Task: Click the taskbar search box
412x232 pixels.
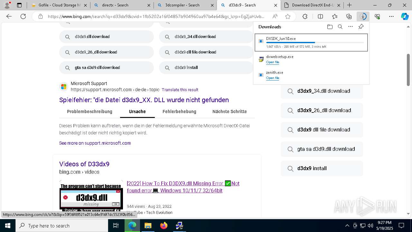Action: point(61,226)
